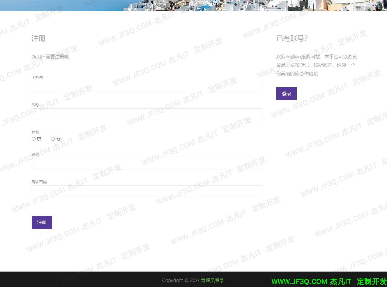This screenshot has width=387, height=287.
Task: Select the 男 radio button
Action: click(34, 139)
